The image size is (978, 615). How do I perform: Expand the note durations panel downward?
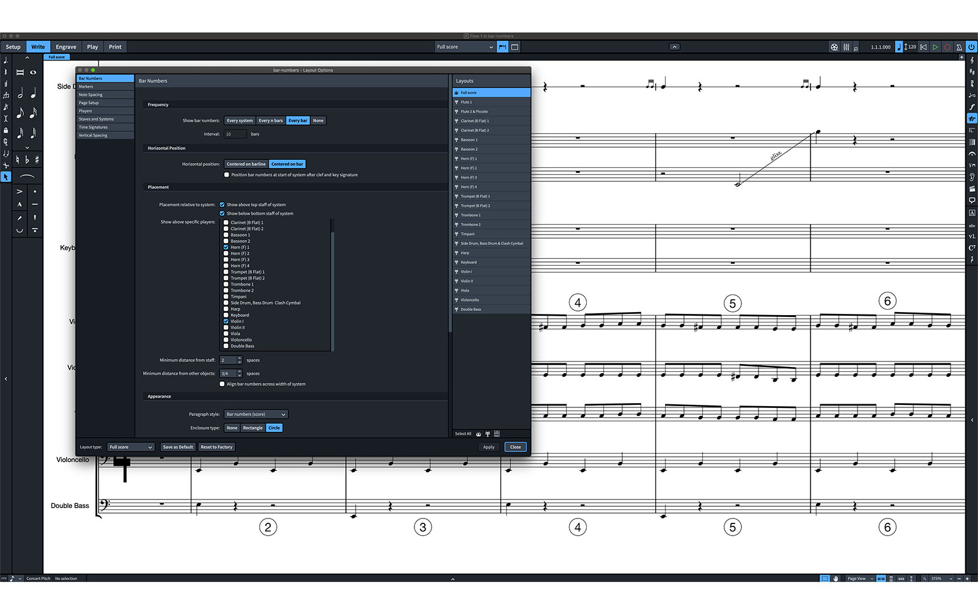coord(27,147)
